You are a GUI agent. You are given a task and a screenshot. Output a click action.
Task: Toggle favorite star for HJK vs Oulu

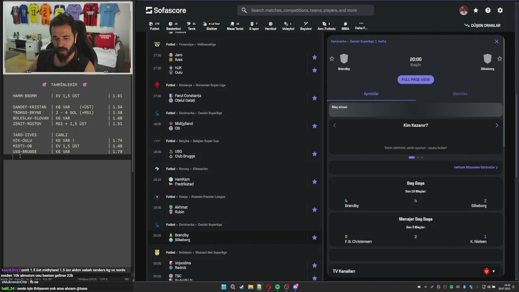tap(314, 70)
